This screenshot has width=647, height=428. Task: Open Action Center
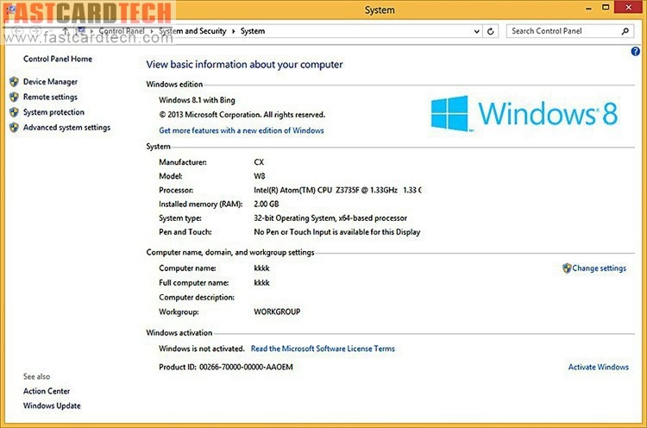(x=47, y=391)
